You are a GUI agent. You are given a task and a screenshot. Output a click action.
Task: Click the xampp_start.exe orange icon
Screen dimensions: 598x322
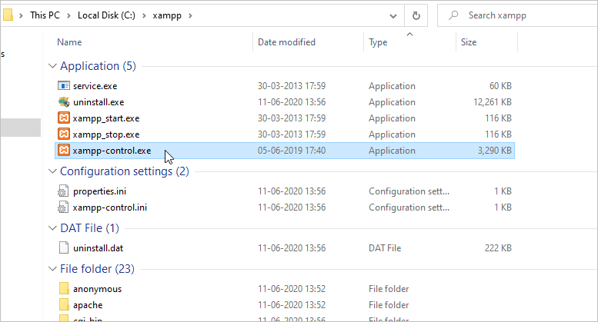pyautogui.click(x=64, y=118)
